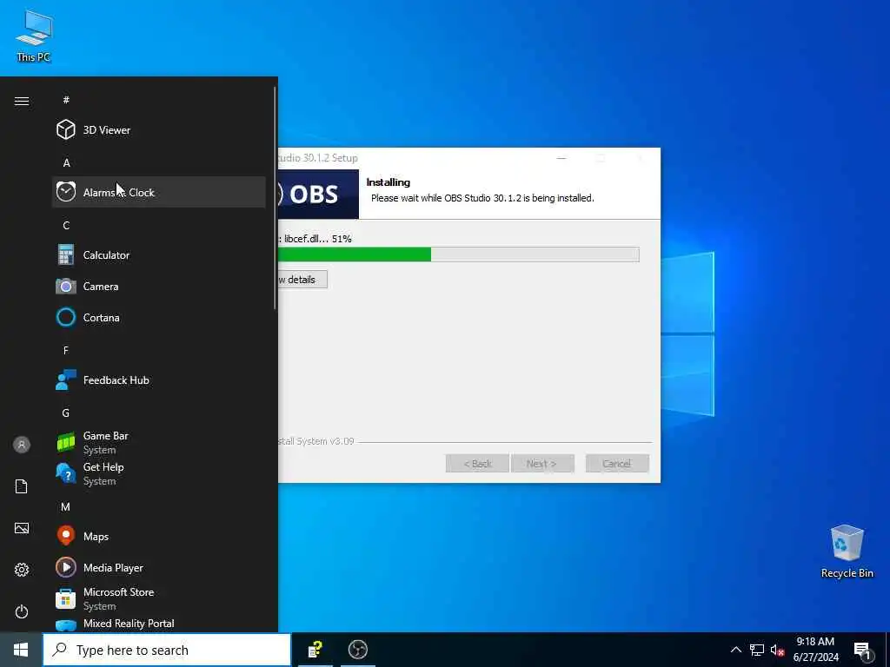The image size is (890, 667).
Task: Open Mixed Reality Portal
Action: pos(158,624)
